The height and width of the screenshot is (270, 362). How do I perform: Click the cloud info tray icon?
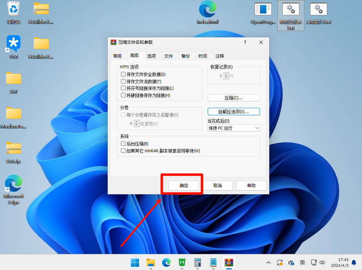(291, 263)
